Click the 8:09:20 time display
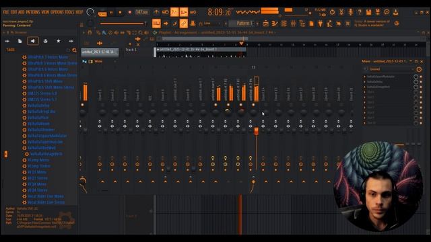The width and height of the screenshot is (431, 242). tap(219, 12)
